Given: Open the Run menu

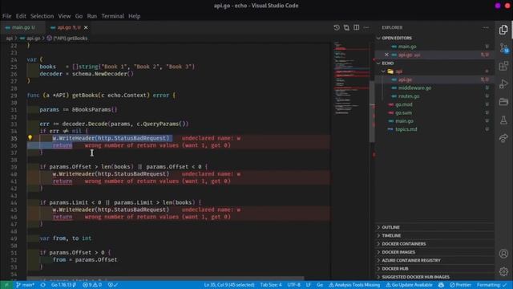Looking at the screenshot, I should [x=92, y=16].
